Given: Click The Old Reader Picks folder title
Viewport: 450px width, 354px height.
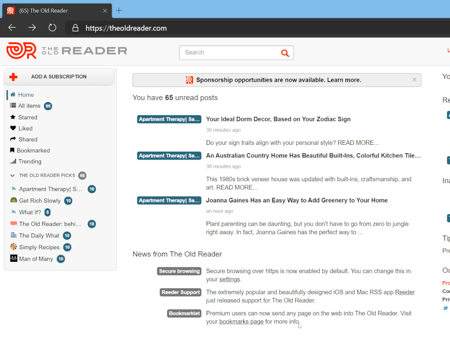Looking at the screenshot, I should (x=47, y=175).
